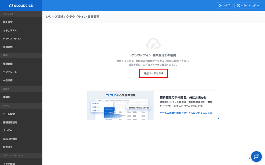The height and width of the screenshot is (165, 265).
Task: Open 書類情報設定
Action: tap(10, 122)
